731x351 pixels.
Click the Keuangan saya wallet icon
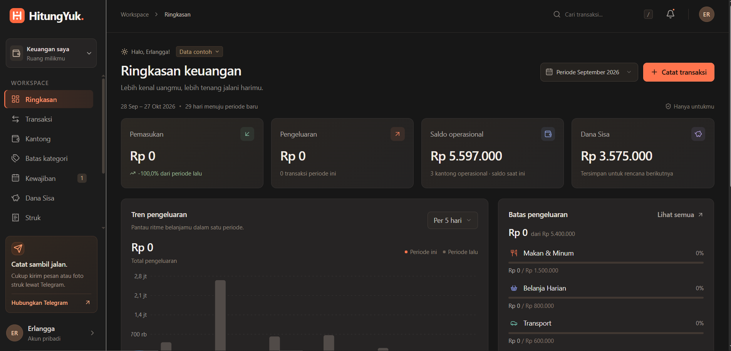tap(16, 53)
